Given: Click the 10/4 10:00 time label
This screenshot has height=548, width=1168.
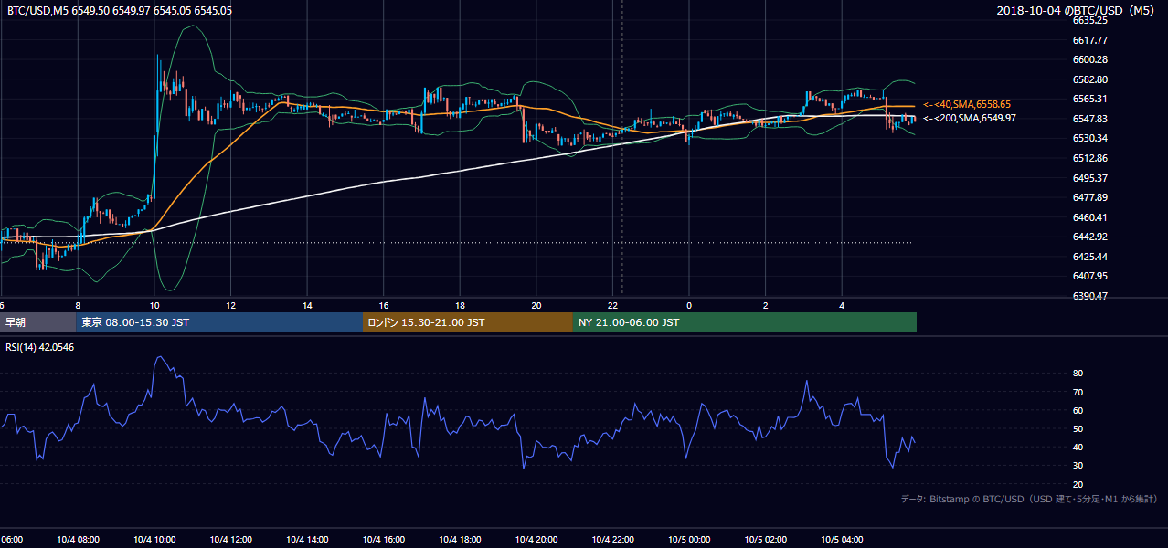Looking at the screenshot, I should click(x=154, y=540).
